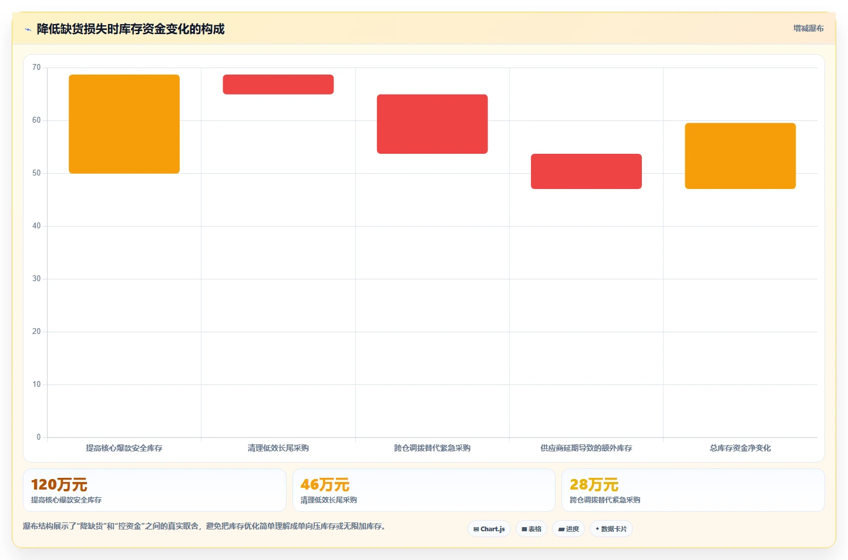Click x-axis label 清理低效长尾采购
Viewport: 848px width, 560px height.
(x=278, y=448)
